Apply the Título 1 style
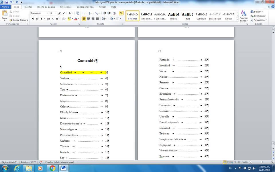 [174, 16]
